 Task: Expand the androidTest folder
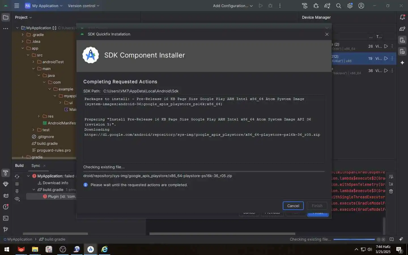(33, 62)
